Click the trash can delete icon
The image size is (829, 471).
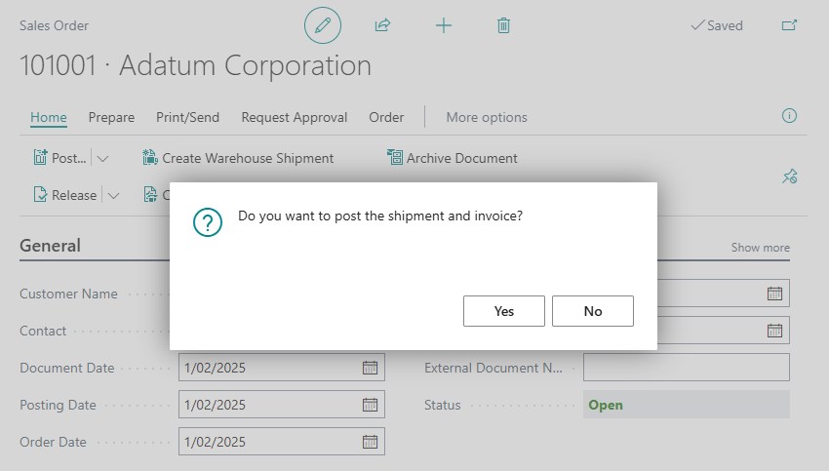pos(503,25)
